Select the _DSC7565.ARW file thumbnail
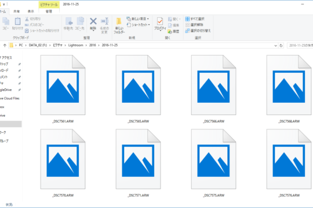 pyautogui.click(x=138, y=85)
